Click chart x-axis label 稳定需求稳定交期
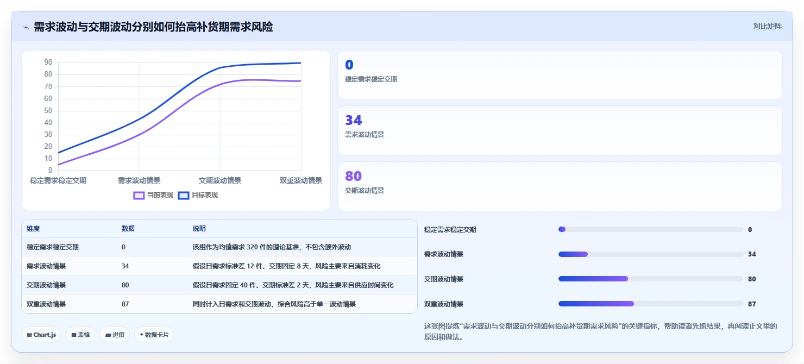804x364 pixels. click(58, 180)
